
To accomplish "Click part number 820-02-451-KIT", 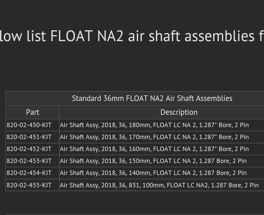I will point(29,137).
